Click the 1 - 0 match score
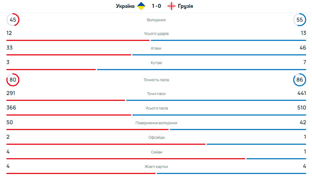Image resolution: width=312 pixels, height=177 pixels. coord(156,6)
